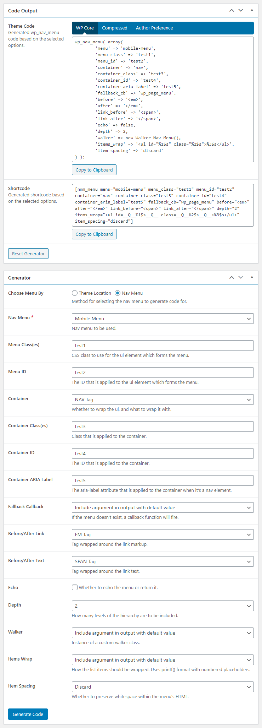
Task: Click the Depth label
Action: [15, 605]
